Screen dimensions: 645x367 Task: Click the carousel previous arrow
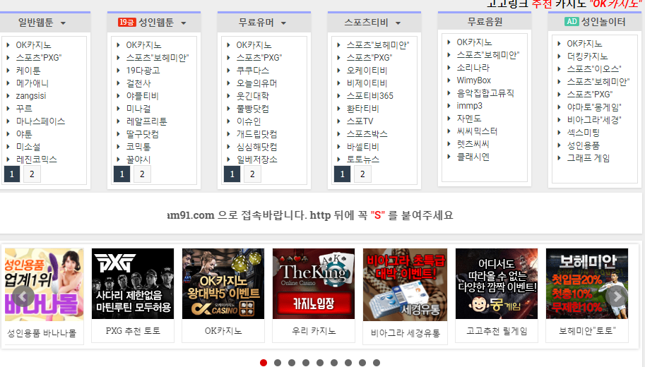[x=23, y=296]
